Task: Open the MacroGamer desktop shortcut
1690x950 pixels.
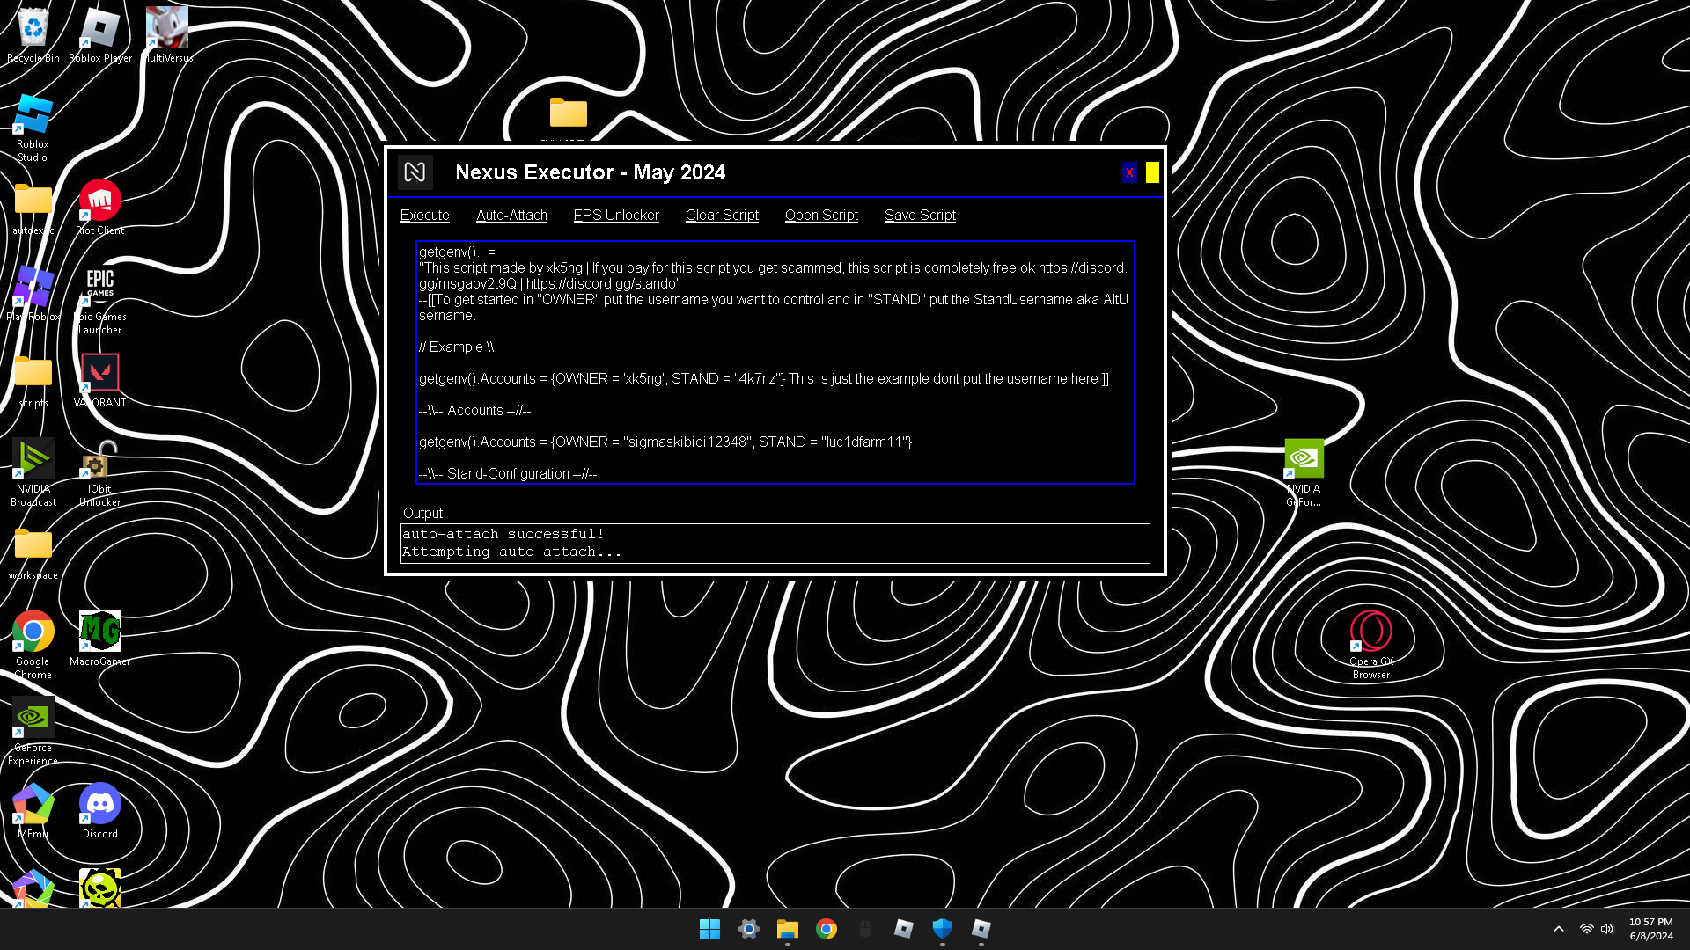Action: click(x=99, y=632)
